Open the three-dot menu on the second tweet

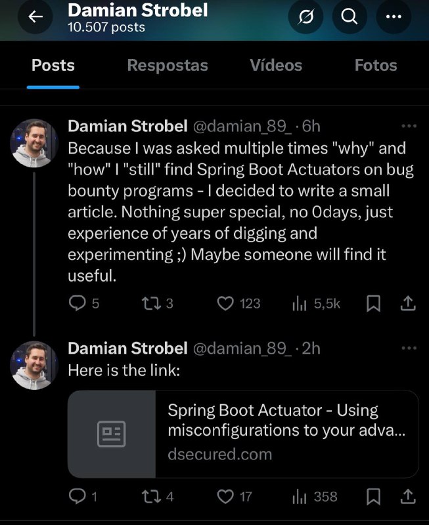[x=409, y=347]
